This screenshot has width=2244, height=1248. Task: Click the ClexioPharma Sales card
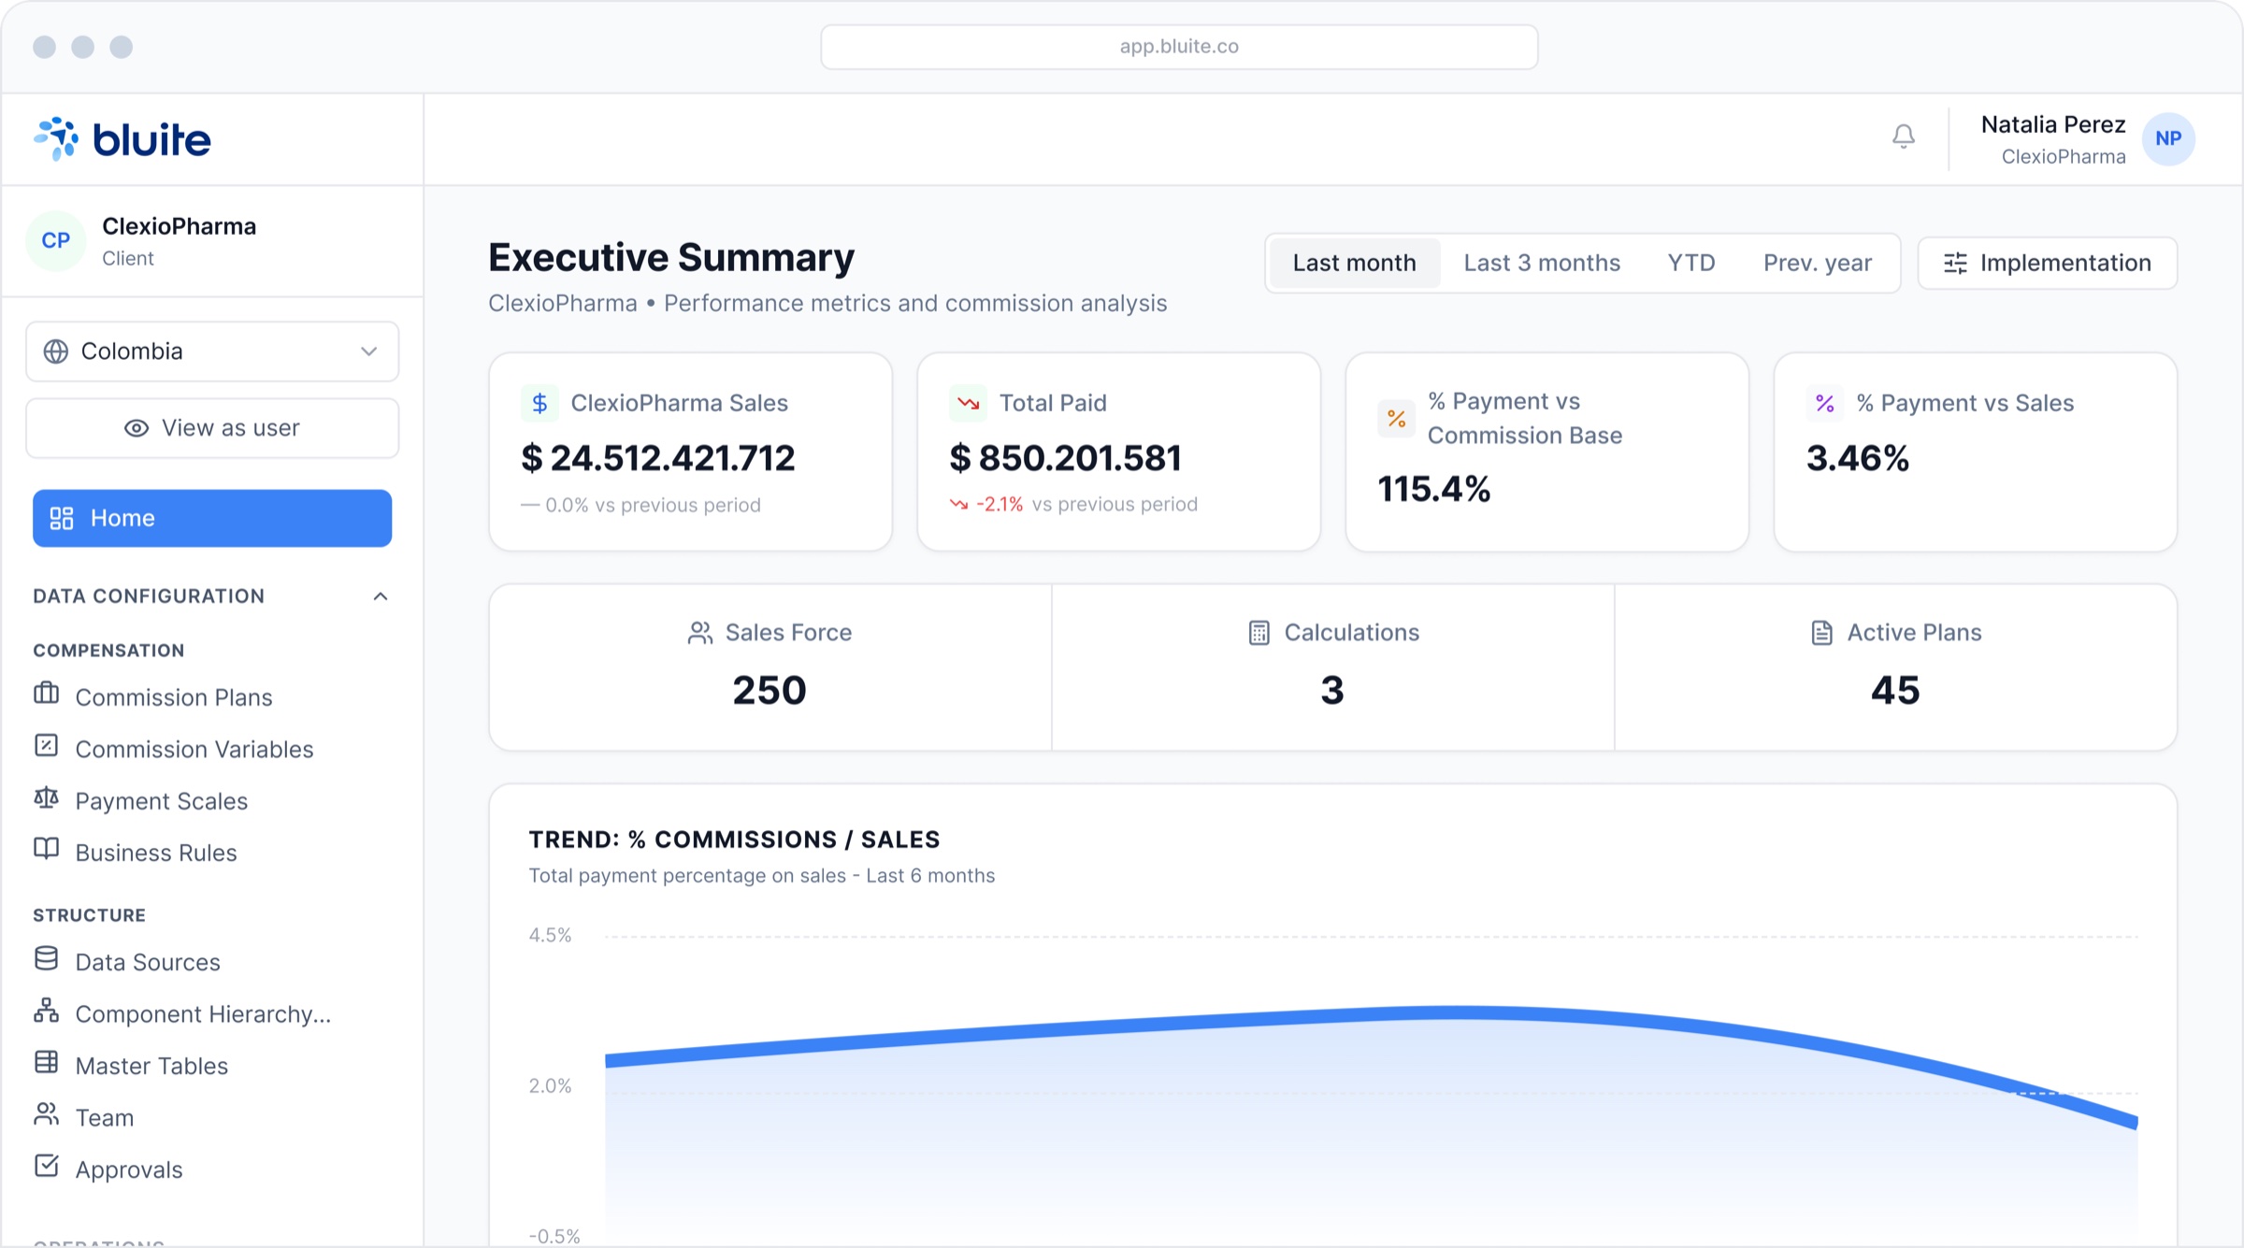coord(690,452)
